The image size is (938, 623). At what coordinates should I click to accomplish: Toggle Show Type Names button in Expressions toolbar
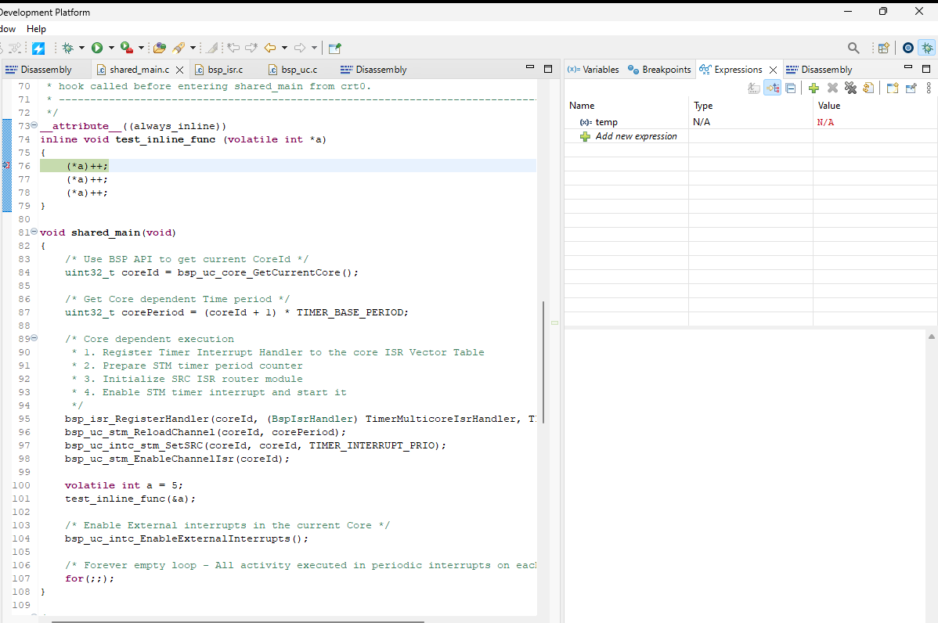754,88
